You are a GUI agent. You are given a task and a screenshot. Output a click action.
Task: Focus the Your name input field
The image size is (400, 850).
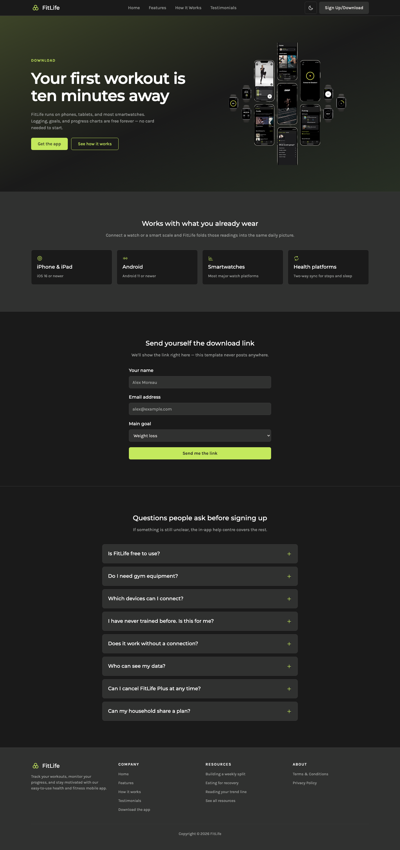click(200, 382)
